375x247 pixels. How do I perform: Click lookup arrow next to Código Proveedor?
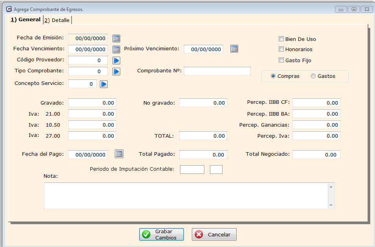coord(116,61)
